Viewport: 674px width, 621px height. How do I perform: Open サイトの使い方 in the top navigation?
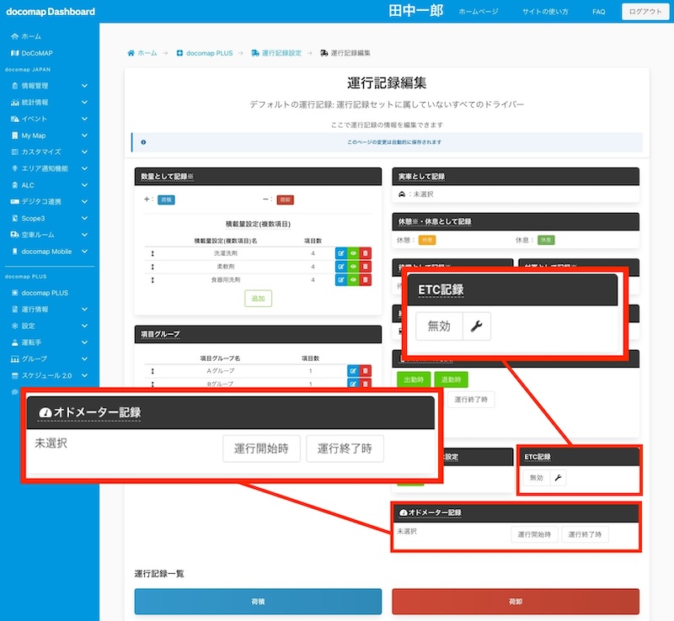tap(547, 13)
